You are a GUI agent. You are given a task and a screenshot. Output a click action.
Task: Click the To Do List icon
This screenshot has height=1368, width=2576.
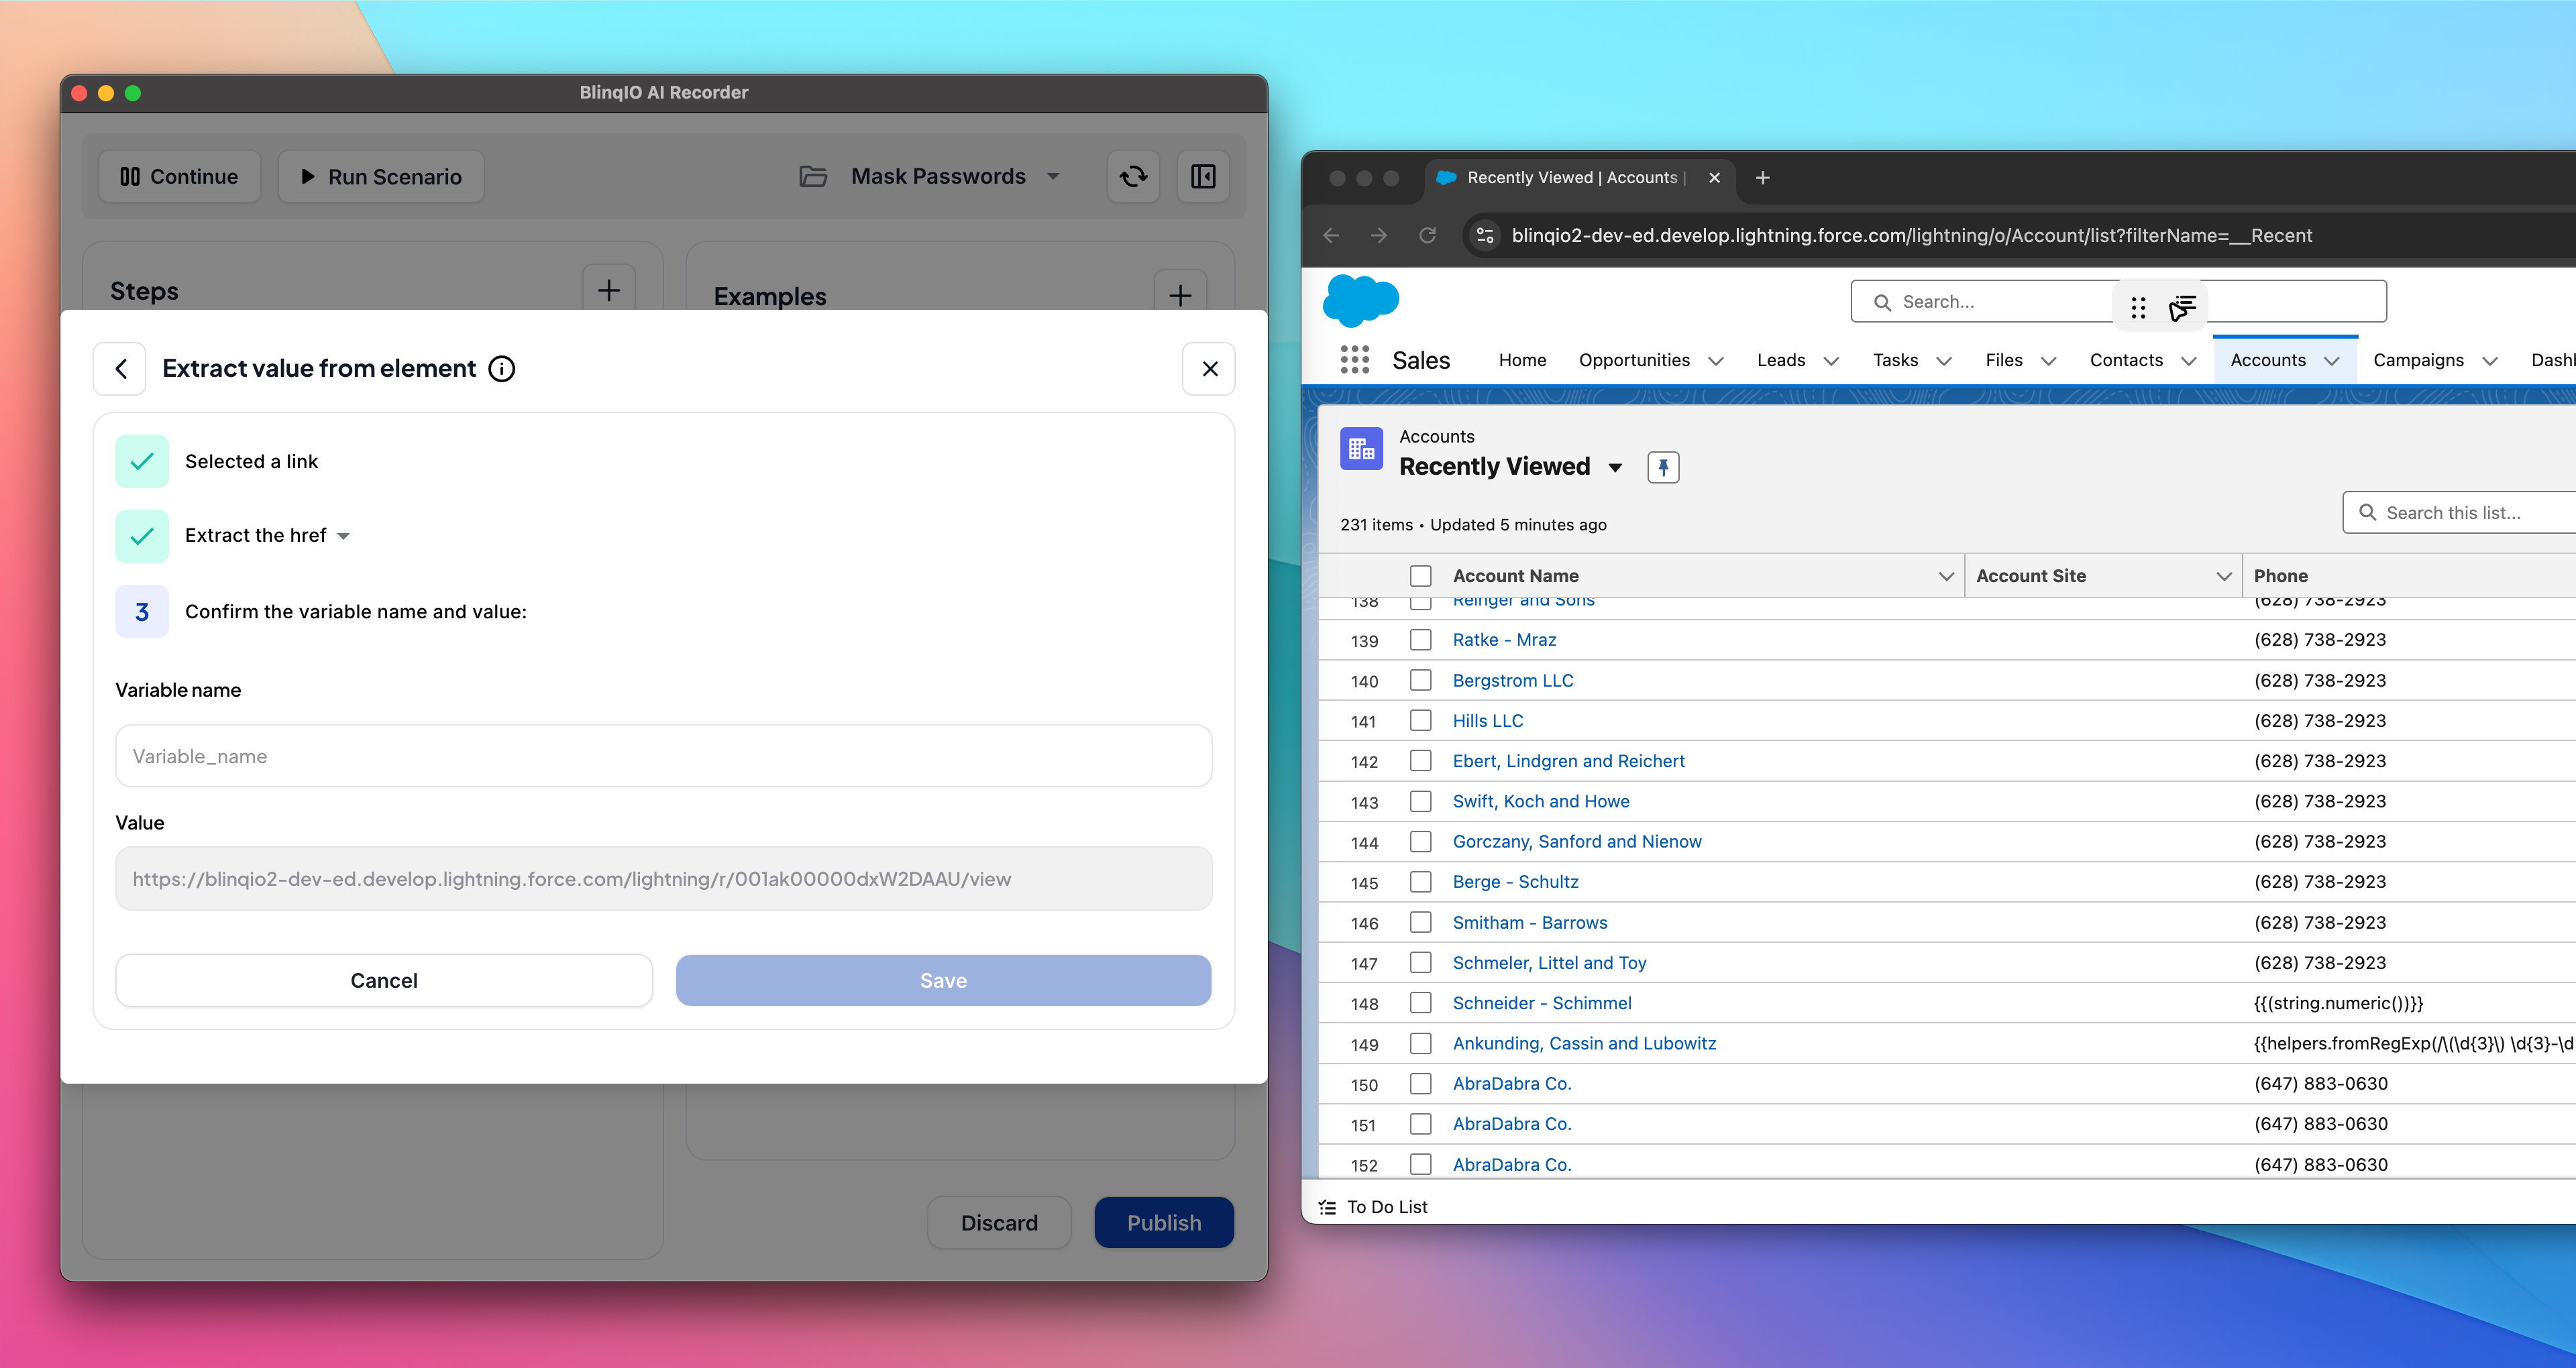coord(1327,1207)
